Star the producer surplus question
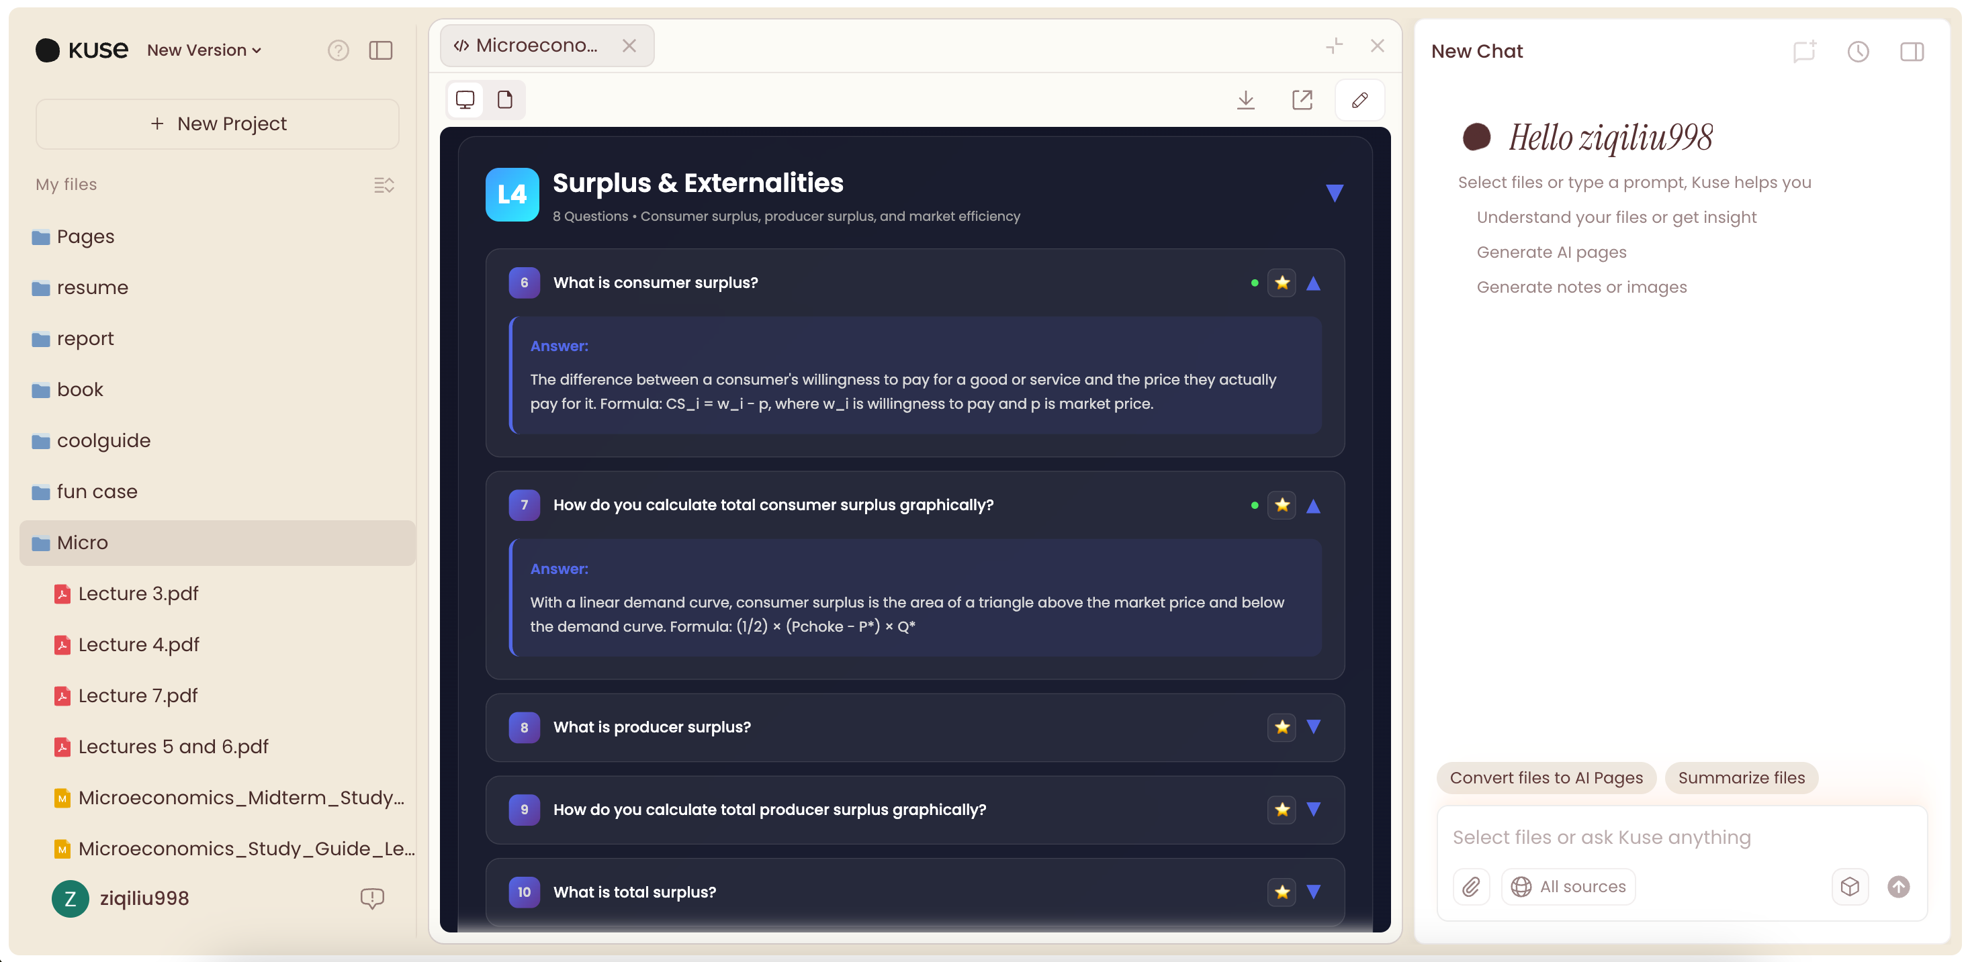This screenshot has width=1968, height=962. pyautogui.click(x=1282, y=727)
